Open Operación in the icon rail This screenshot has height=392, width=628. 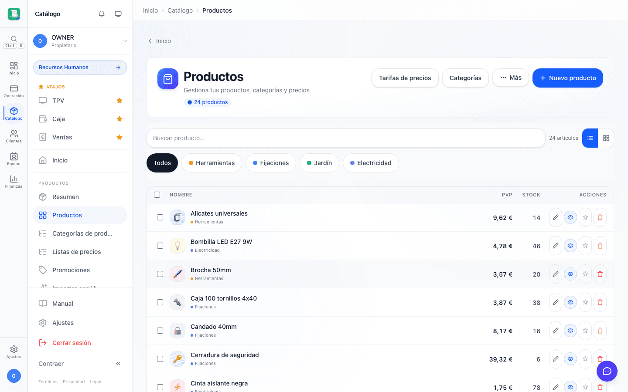[x=14, y=91]
